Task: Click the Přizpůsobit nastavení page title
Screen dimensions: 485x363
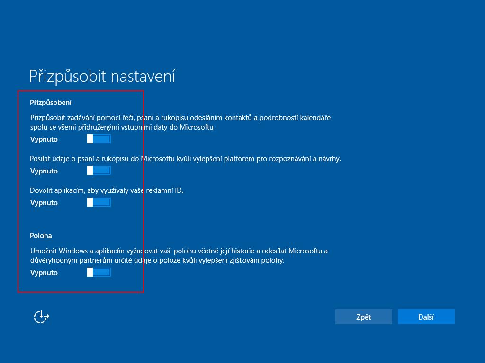Action: [x=102, y=76]
